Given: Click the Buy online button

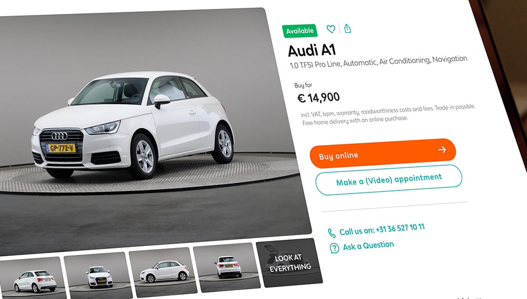Looking at the screenshot, I should [382, 153].
